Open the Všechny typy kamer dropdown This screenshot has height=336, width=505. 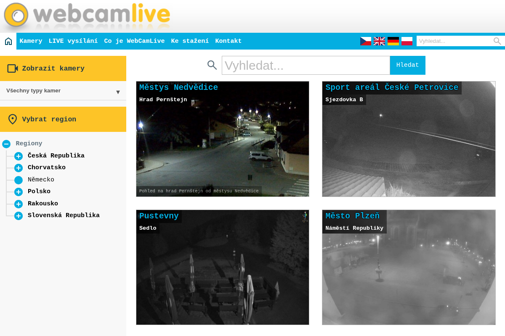63,91
